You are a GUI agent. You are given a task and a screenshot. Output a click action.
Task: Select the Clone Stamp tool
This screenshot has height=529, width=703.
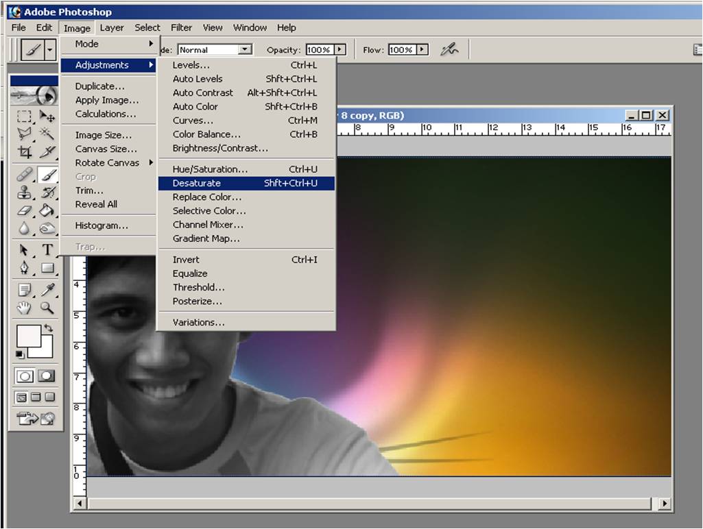[x=25, y=193]
